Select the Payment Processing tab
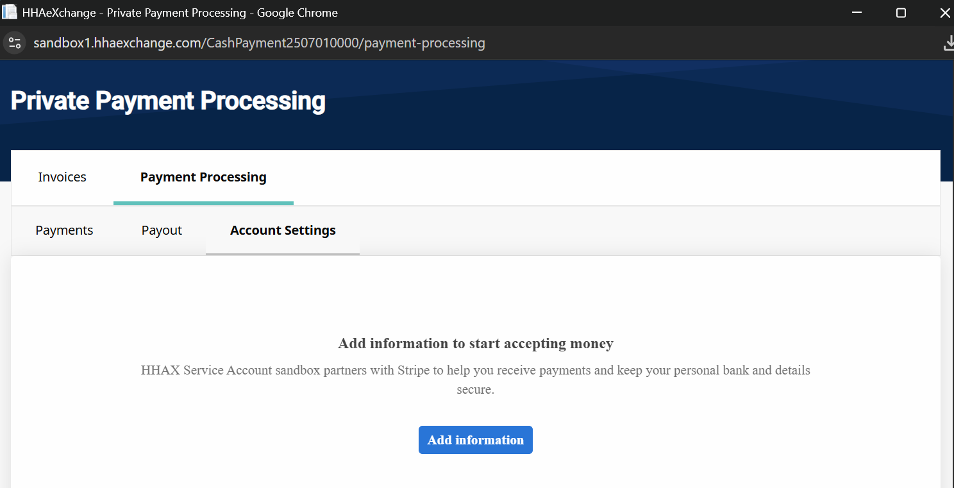Image resolution: width=954 pixels, height=488 pixels. point(203,177)
